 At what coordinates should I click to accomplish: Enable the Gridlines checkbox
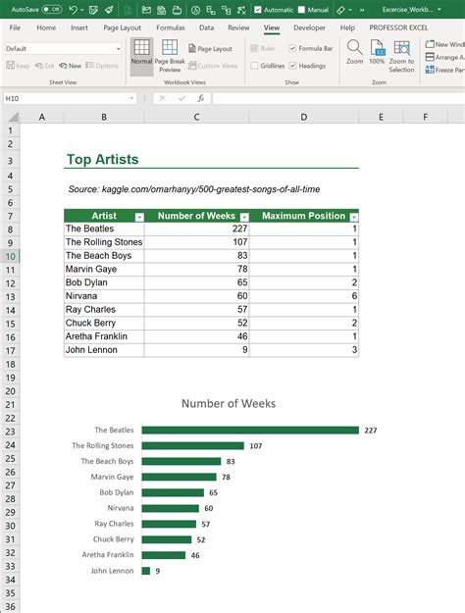tap(255, 66)
